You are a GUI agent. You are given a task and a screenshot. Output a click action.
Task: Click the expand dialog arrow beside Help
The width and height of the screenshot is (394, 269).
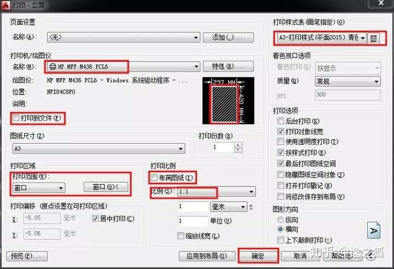coord(370,256)
